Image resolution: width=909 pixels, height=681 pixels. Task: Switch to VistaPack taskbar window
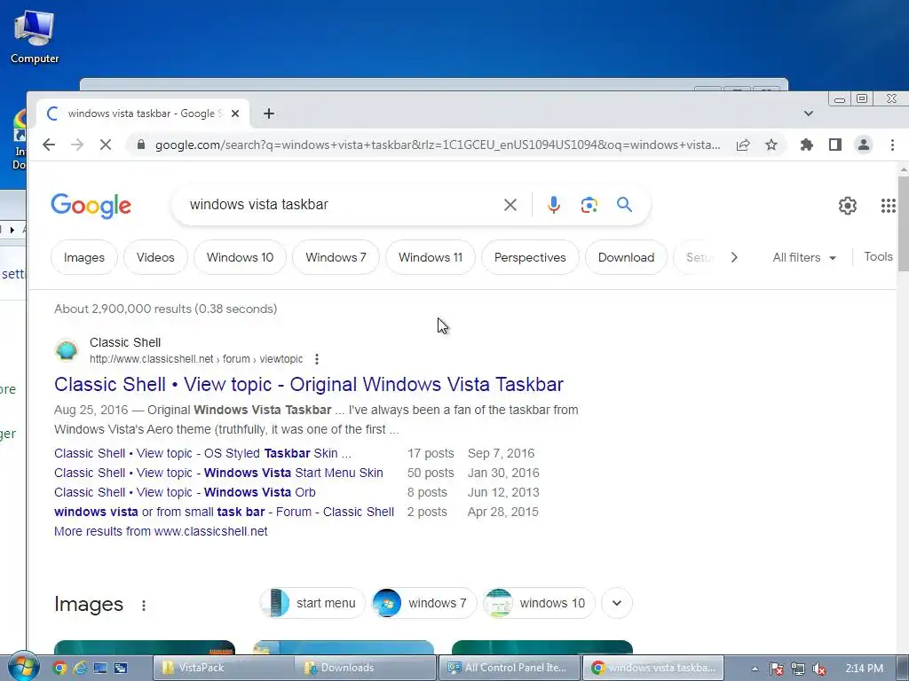pos(223,668)
